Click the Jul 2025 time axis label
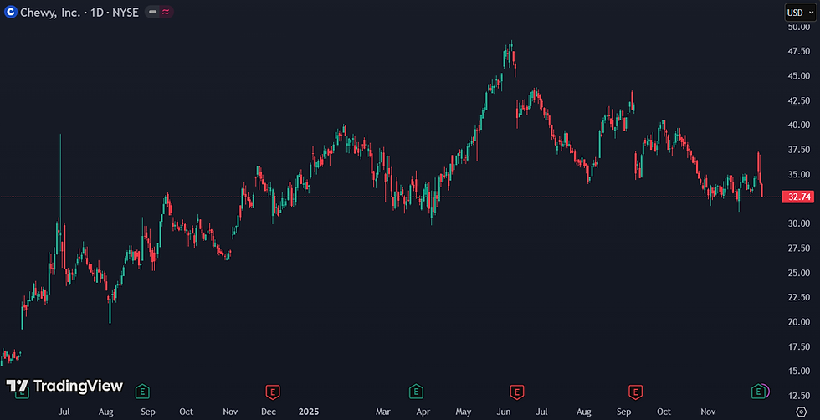820x420 pixels. coord(542,412)
